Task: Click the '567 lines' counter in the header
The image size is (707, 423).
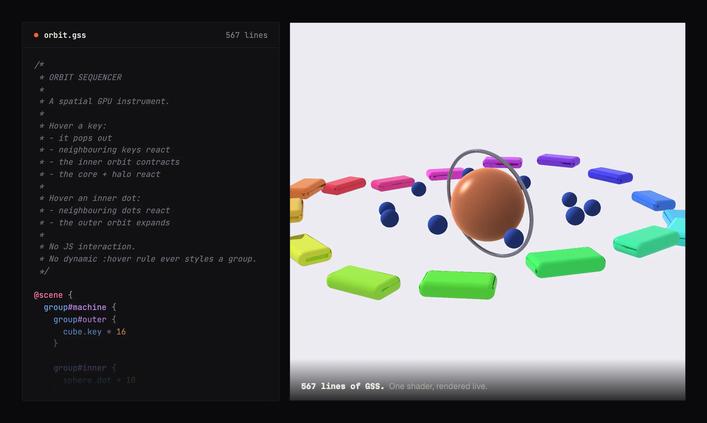Action: [247, 35]
